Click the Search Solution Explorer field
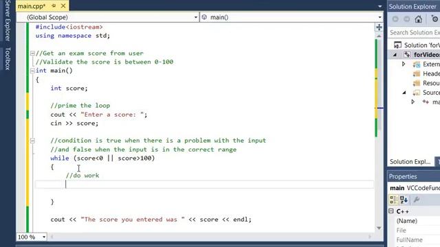 [414, 32]
